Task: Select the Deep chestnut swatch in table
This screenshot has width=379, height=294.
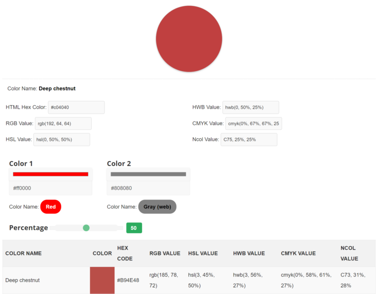Action: tap(102, 280)
